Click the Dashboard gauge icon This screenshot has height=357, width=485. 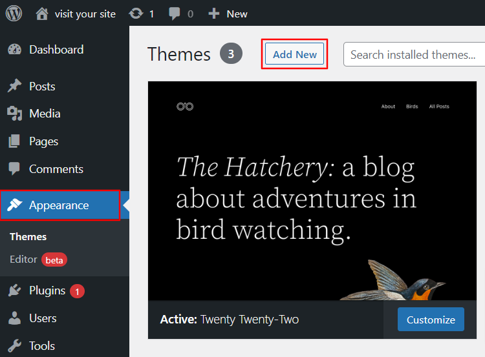pos(14,50)
